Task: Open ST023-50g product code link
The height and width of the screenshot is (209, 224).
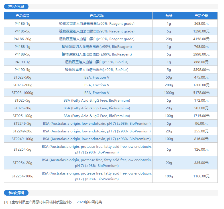Action: (23, 77)
